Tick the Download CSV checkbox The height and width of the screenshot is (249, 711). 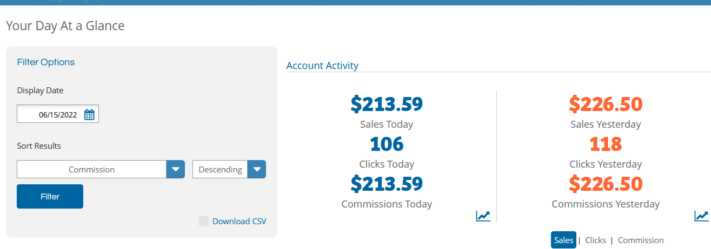pyautogui.click(x=203, y=221)
